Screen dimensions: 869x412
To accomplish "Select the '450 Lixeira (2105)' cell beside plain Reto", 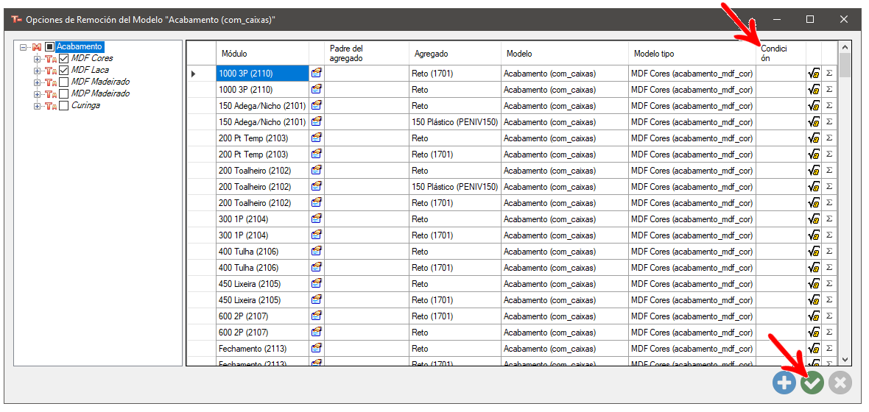I will click(262, 284).
